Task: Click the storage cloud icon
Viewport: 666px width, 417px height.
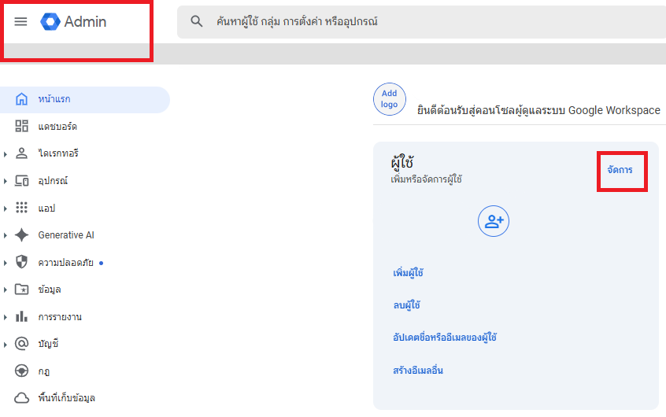Action: pos(22,397)
